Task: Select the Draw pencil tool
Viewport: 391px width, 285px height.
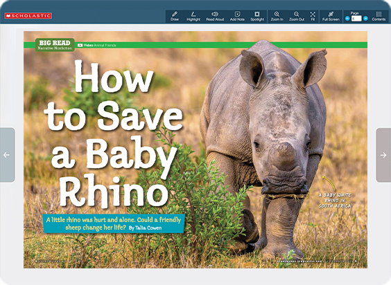Action: [175, 16]
